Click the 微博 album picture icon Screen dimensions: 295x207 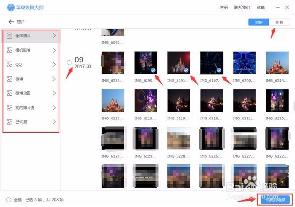pos(10,79)
